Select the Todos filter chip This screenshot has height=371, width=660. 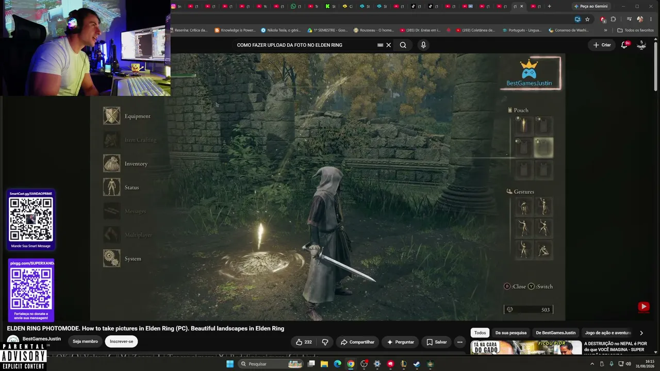[480, 333]
